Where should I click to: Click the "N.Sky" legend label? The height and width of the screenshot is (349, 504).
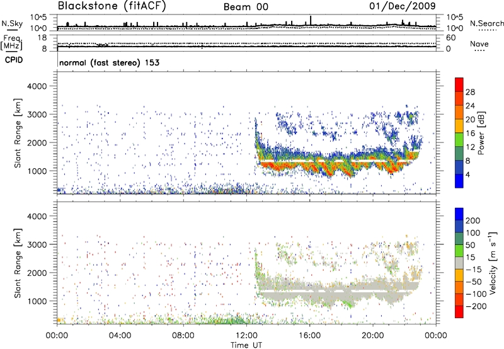coord(12,23)
